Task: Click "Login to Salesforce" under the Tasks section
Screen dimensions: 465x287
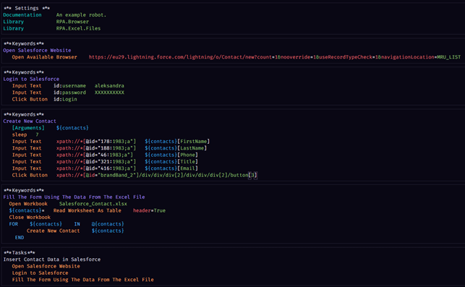Action: 40,273
